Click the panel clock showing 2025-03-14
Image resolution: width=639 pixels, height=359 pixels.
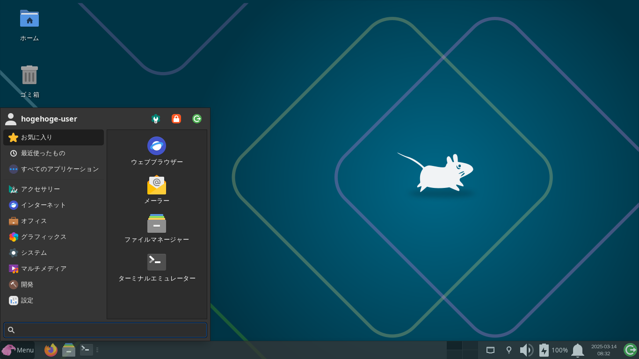point(604,350)
